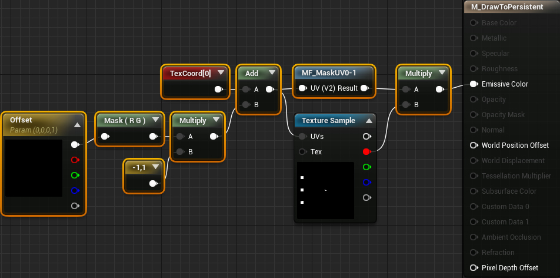This screenshot has width=560, height=278.
Task: Click the MF_MaskUV0-1 Result output pin
Action: (365, 88)
